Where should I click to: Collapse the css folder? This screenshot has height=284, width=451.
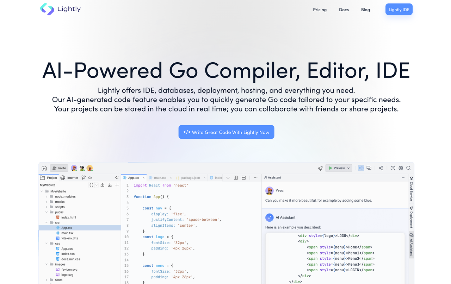click(47, 244)
